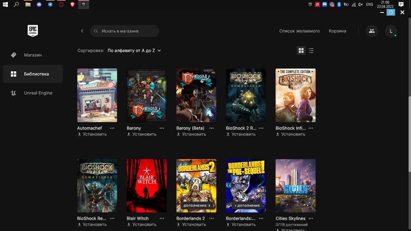411x231 pixels.
Task: Click "Установить" under BioShock Infi...
Action: (291, 134)
